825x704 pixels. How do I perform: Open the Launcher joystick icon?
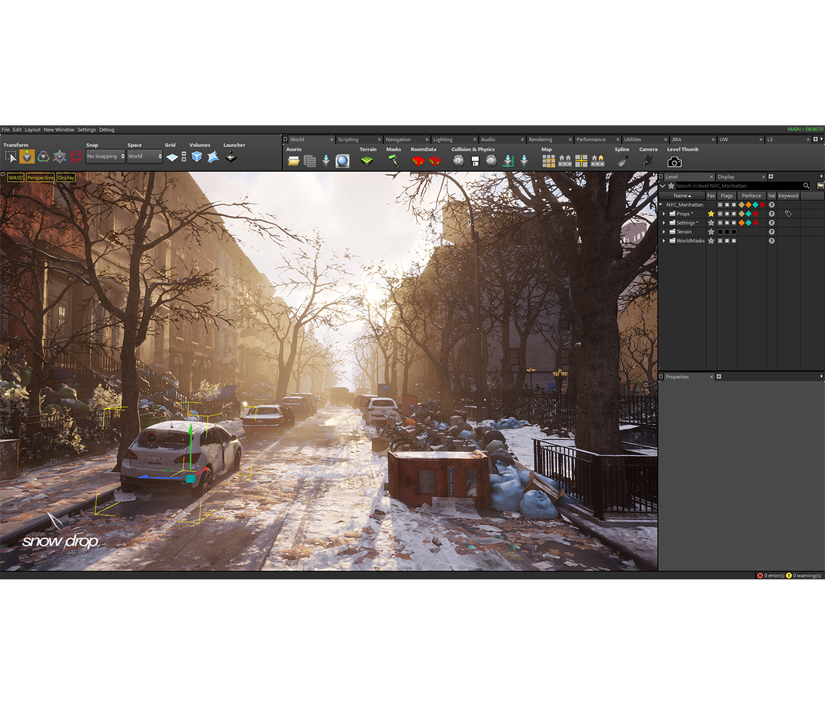(x=230, y=158)
